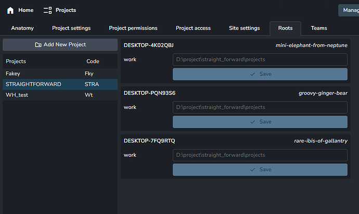Go to the Project access tab

tap(193, 28)
